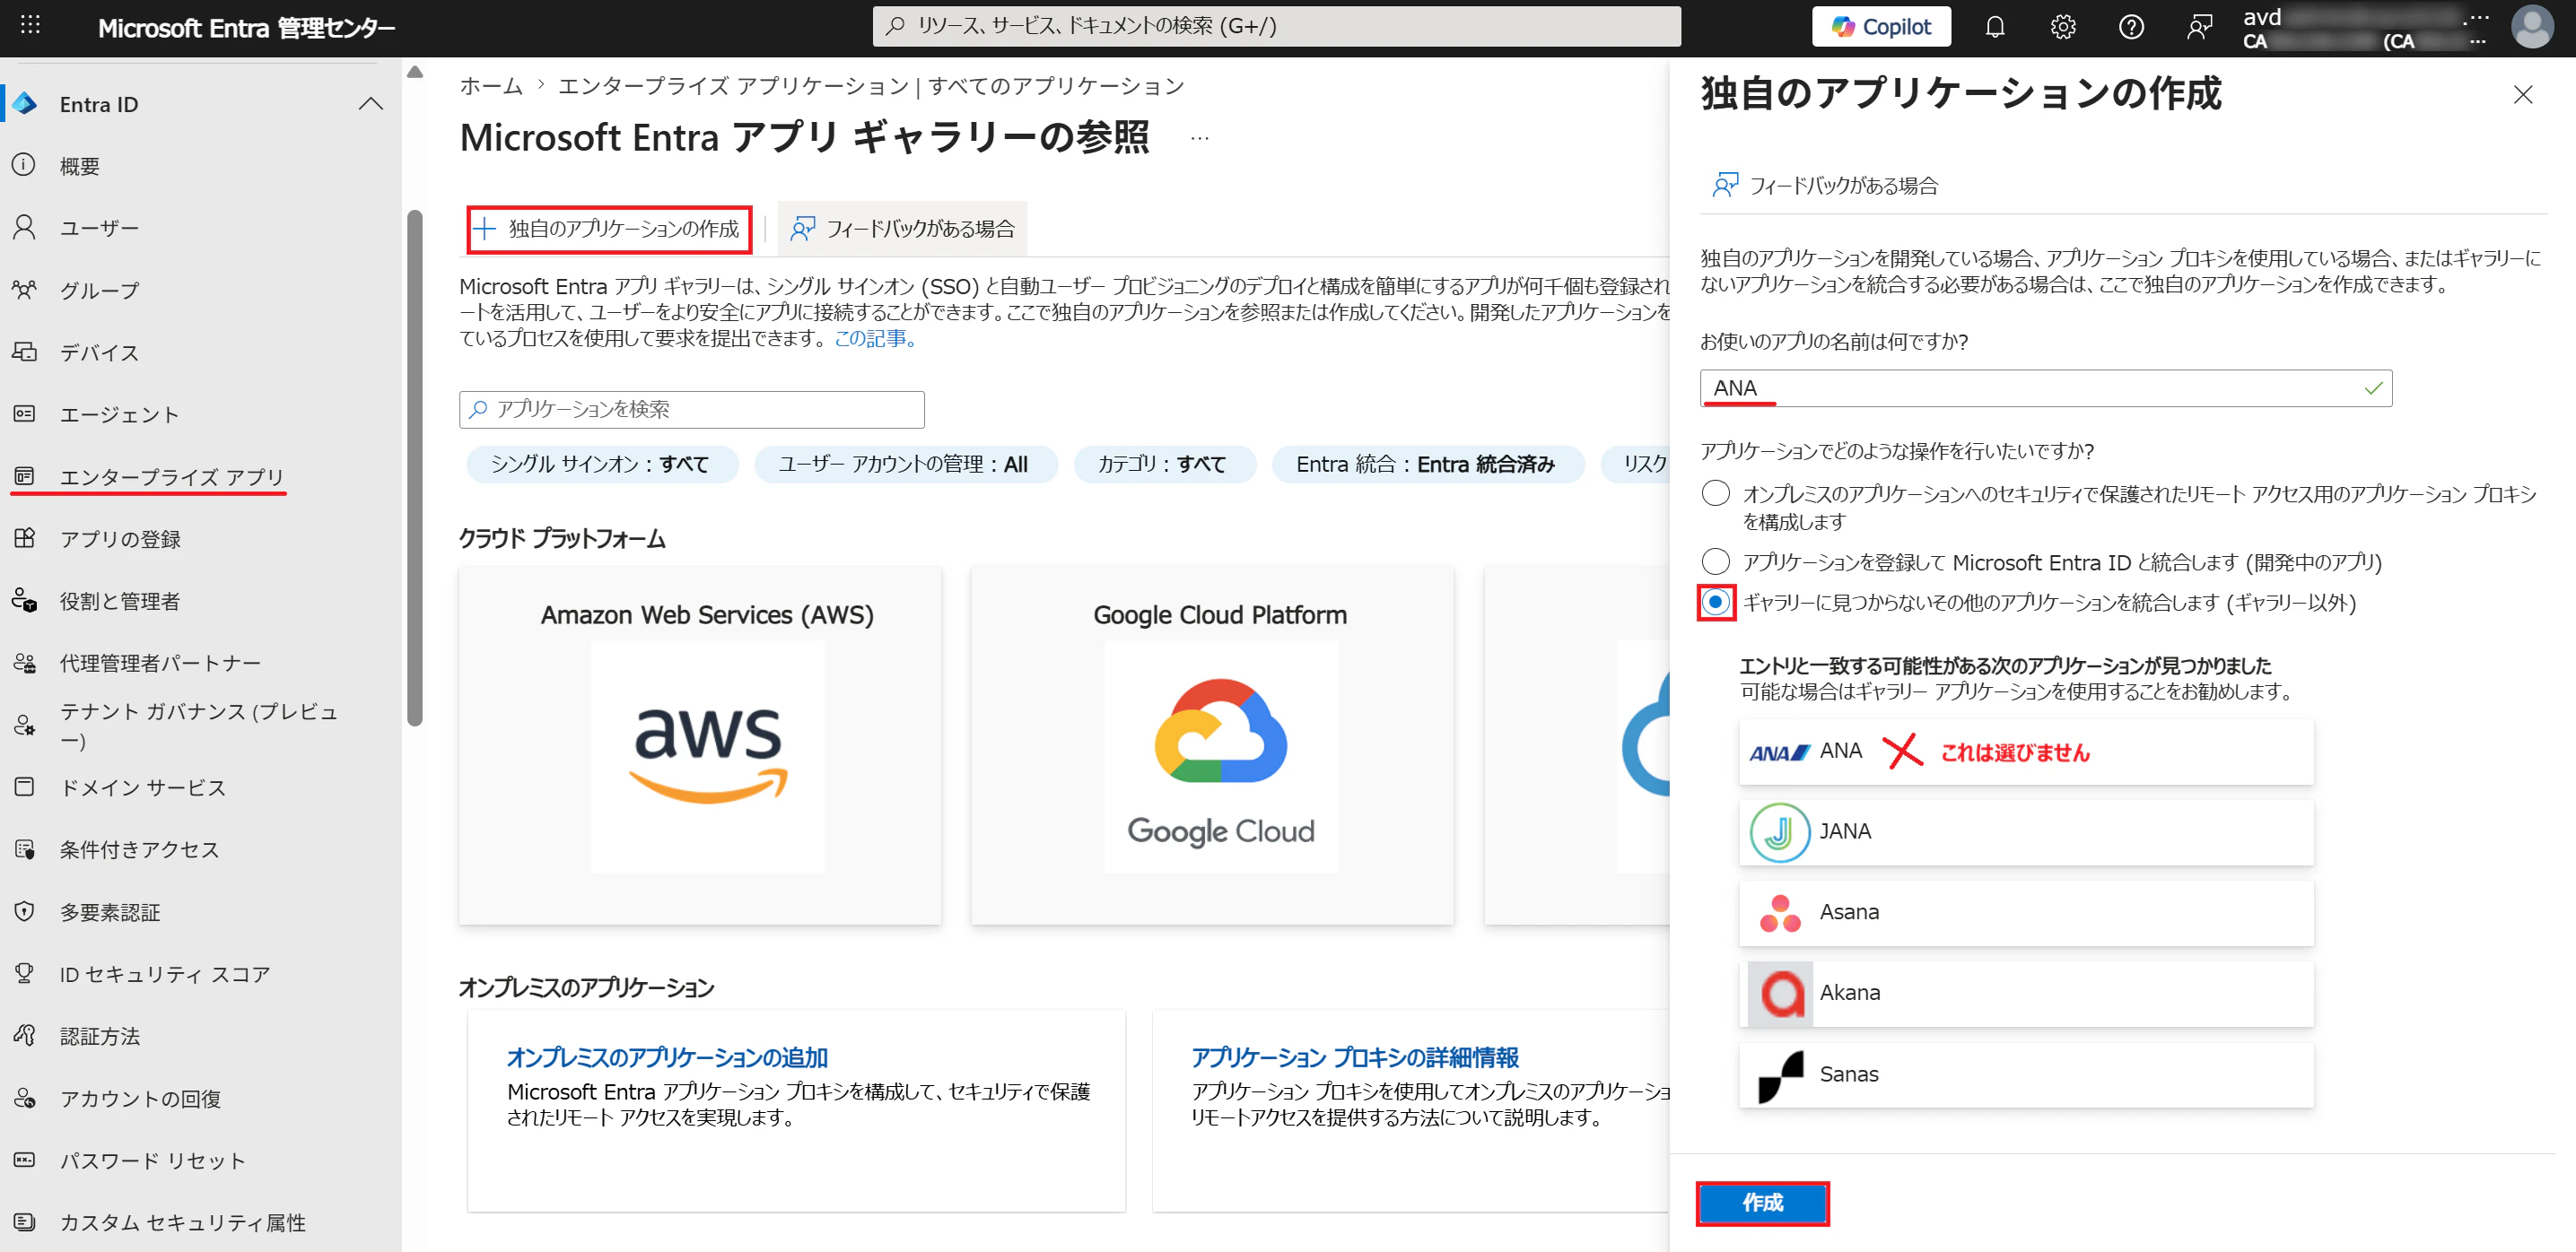
Task: Open オンプレミスのアプリケーションの追加 link
Action: pos(667,1057)
